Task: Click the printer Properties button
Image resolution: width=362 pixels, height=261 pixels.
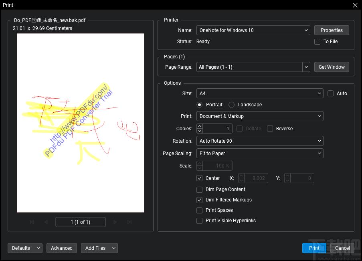Action: coord(332,30)
